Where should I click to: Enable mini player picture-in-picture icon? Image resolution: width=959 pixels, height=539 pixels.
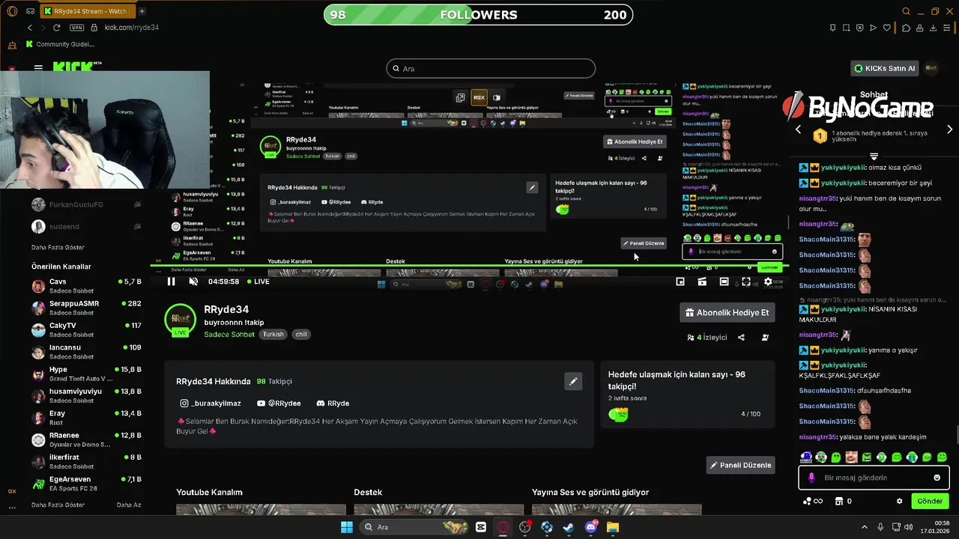(680, 281)
